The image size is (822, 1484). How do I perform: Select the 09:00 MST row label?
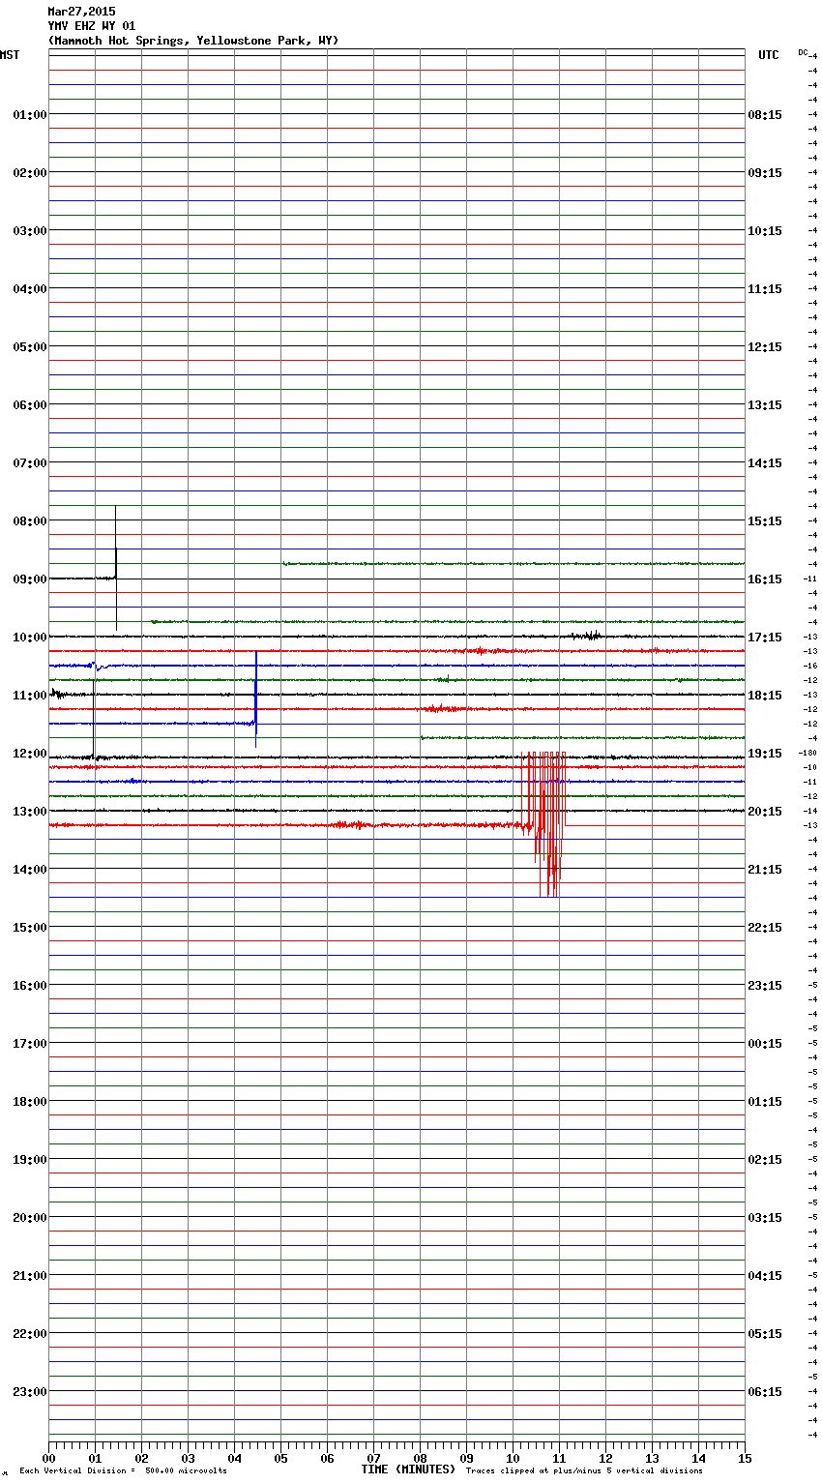pos(30,579)
